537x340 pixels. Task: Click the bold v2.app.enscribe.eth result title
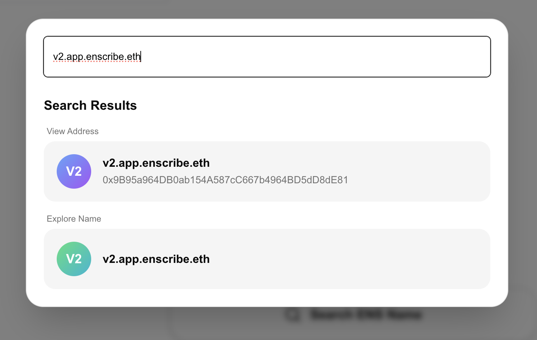[x=156, y=163]
